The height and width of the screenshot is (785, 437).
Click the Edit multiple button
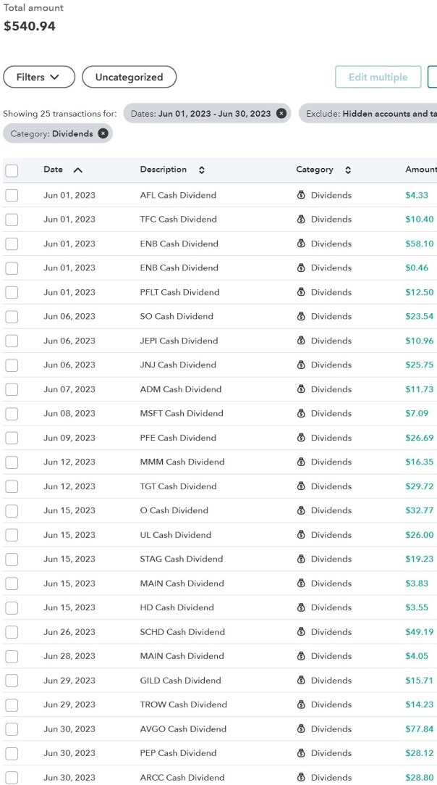click(x=378, y=77)
